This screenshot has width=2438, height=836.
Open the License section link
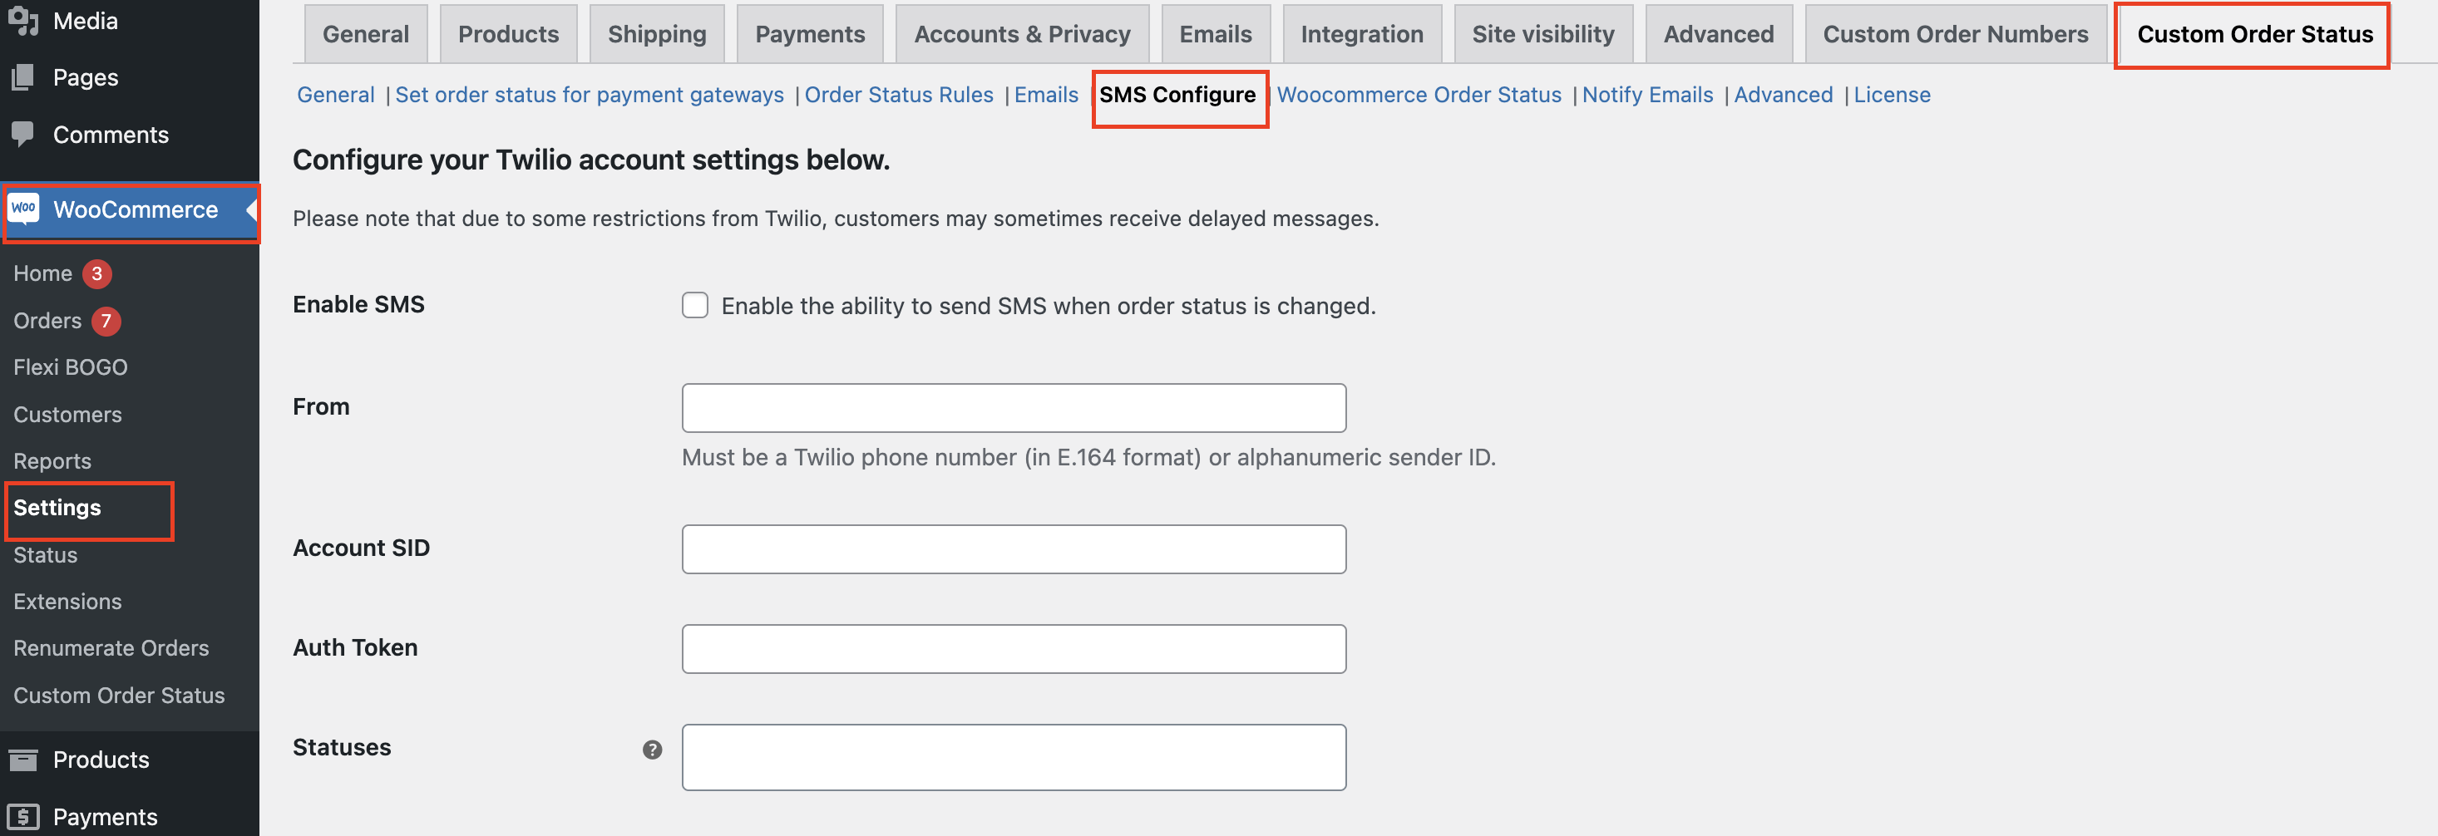coord(1892,95)
